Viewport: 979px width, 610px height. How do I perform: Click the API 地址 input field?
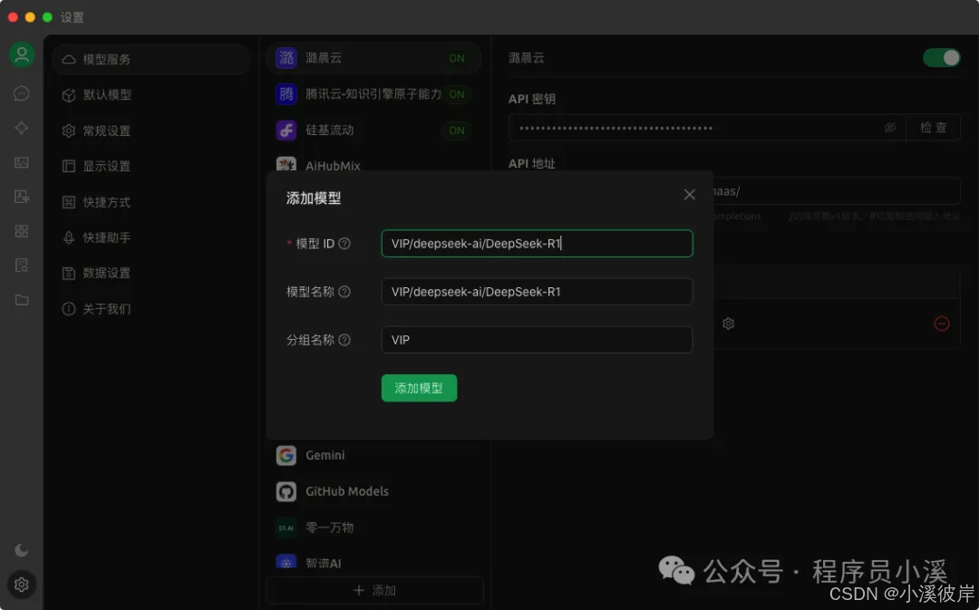click(836, 191)
